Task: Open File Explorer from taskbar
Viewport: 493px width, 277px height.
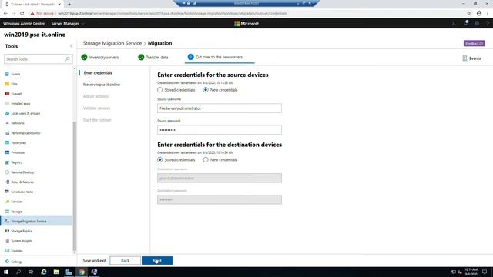Action: 56,272
